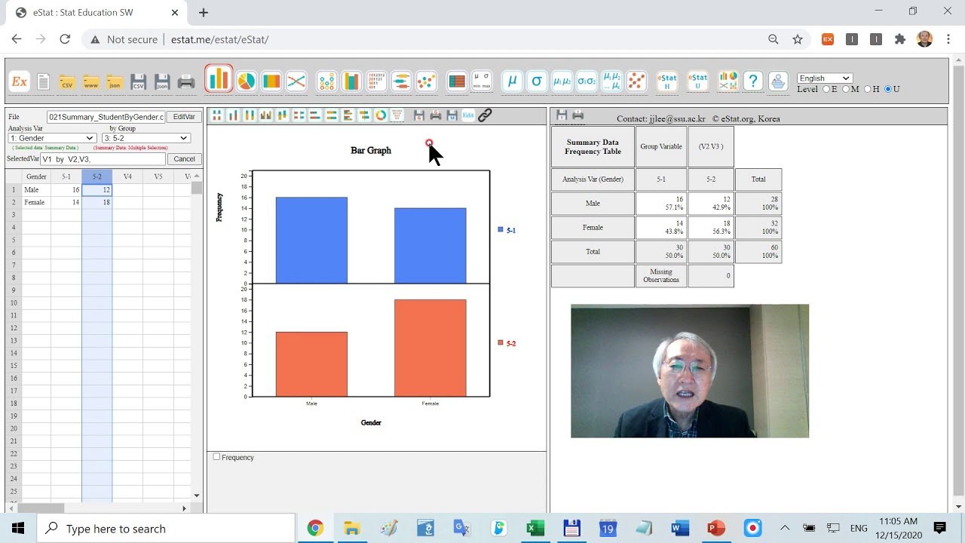The height and width of the screenshot is (543, 965).
Task: Click the chain link icon in graph toolbar
Action: click(485, 115)
